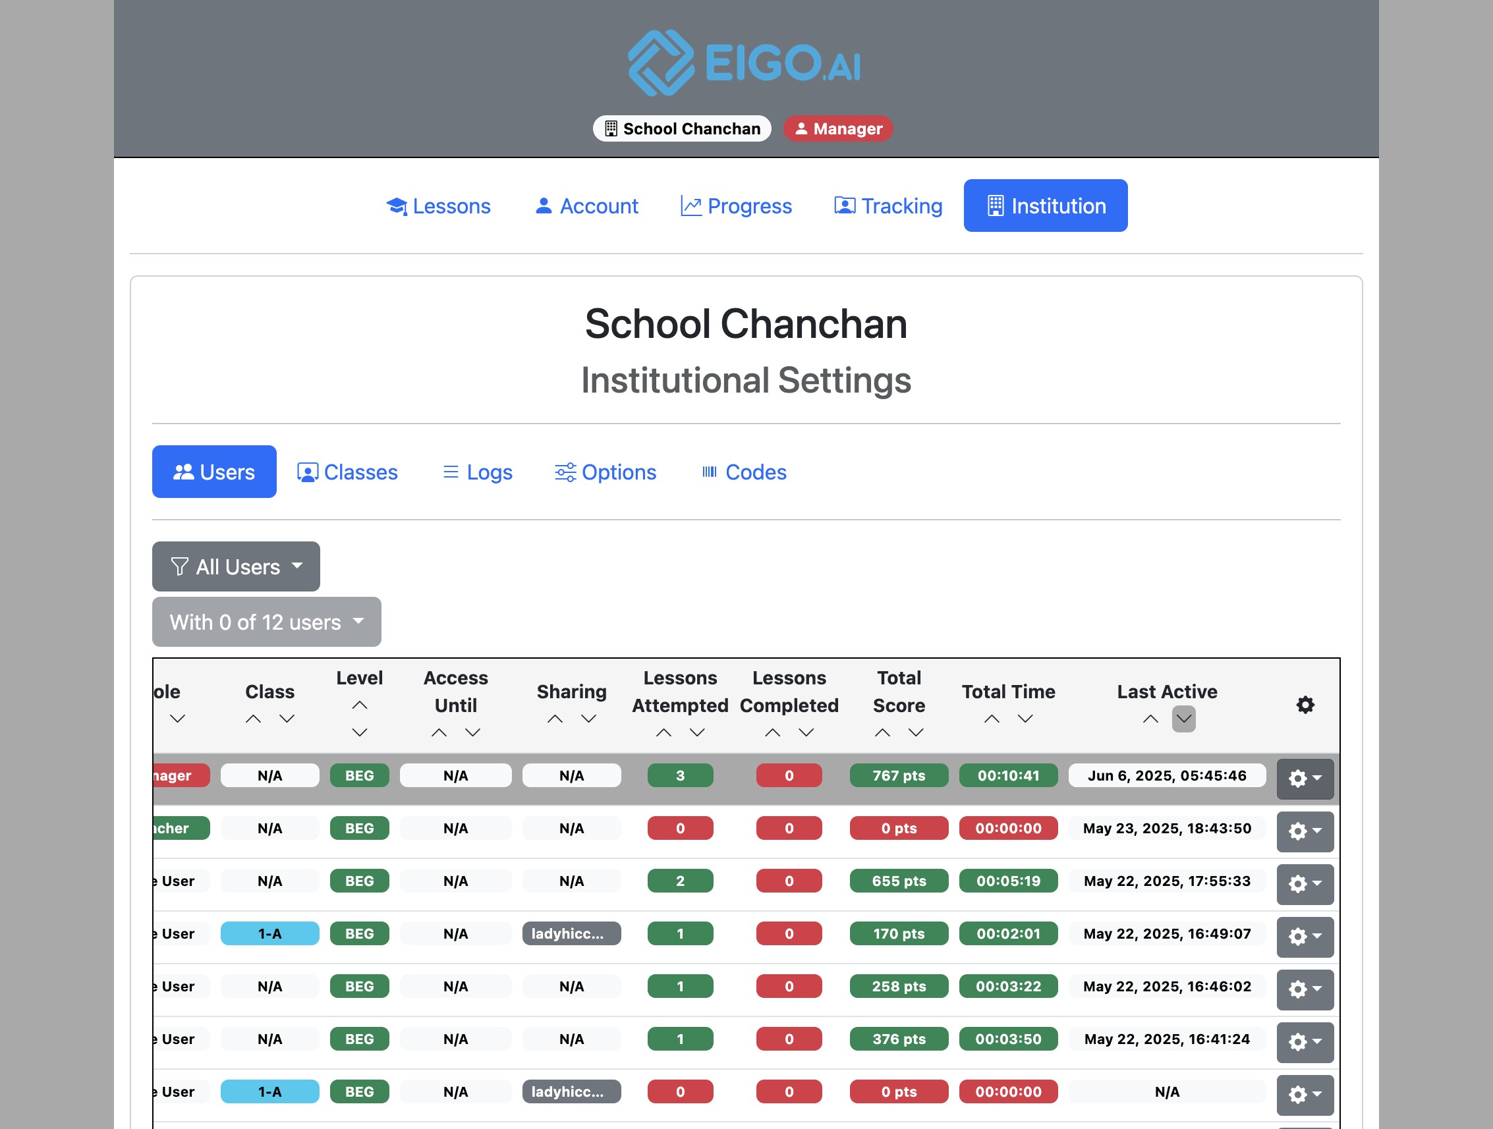Viewport: 1493px width, 1129px height.
Task: Sort Last Active ascending
Action: 1151,719
